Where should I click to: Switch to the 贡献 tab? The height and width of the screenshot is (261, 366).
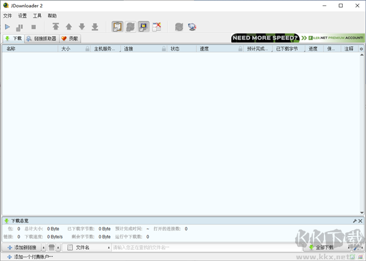point(70,38)
